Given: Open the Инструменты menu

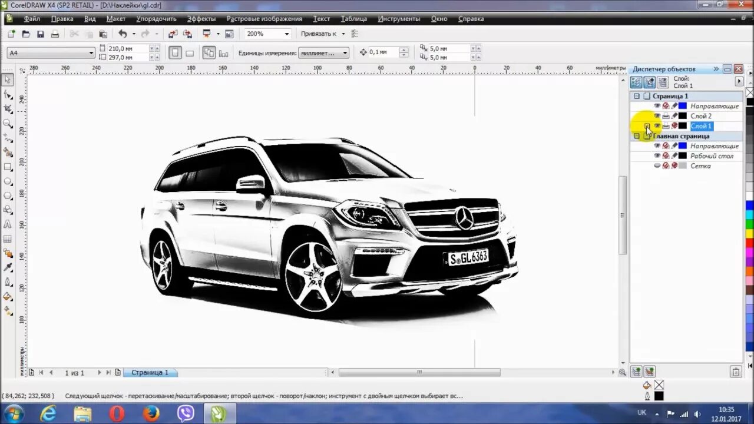Looking at the screenshot, I should [x=399, y=19].
